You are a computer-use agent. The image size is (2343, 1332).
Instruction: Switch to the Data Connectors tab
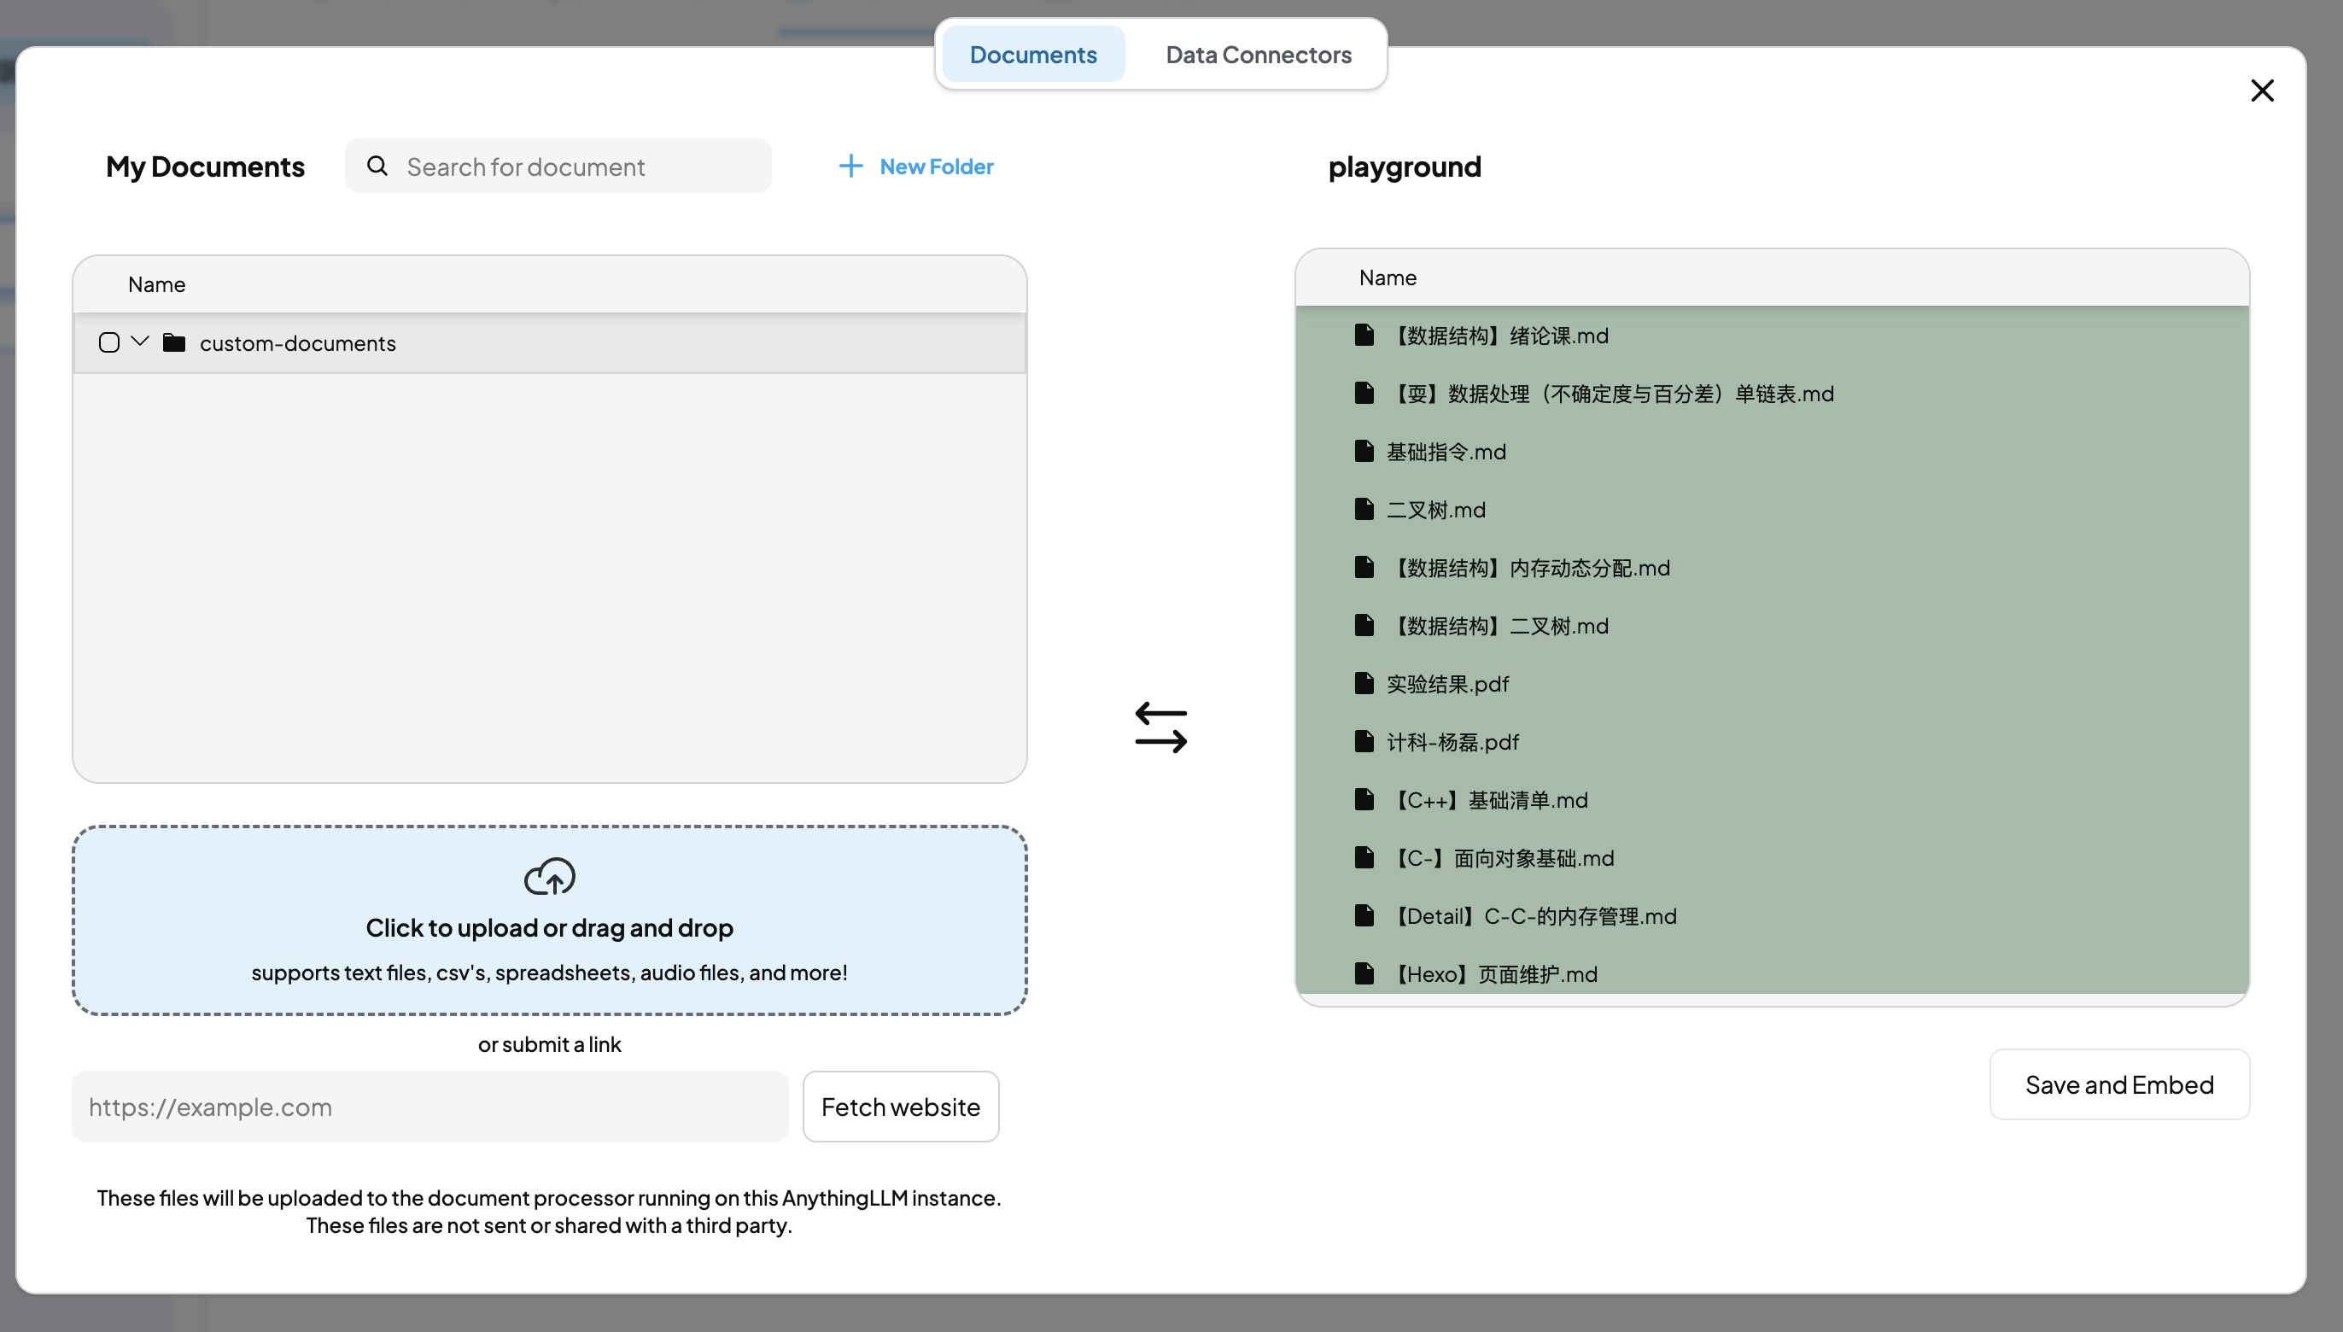point(1259,53)
